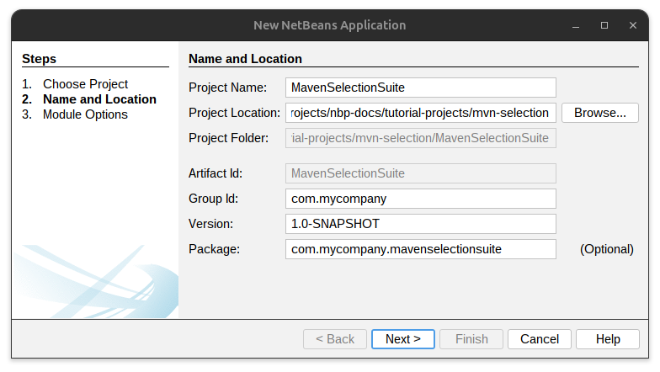
Task: Click into the Project Name text field
Action: click(x=421, y=88)
